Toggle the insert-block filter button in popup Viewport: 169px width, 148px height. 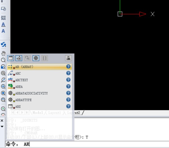pos(19,58)
